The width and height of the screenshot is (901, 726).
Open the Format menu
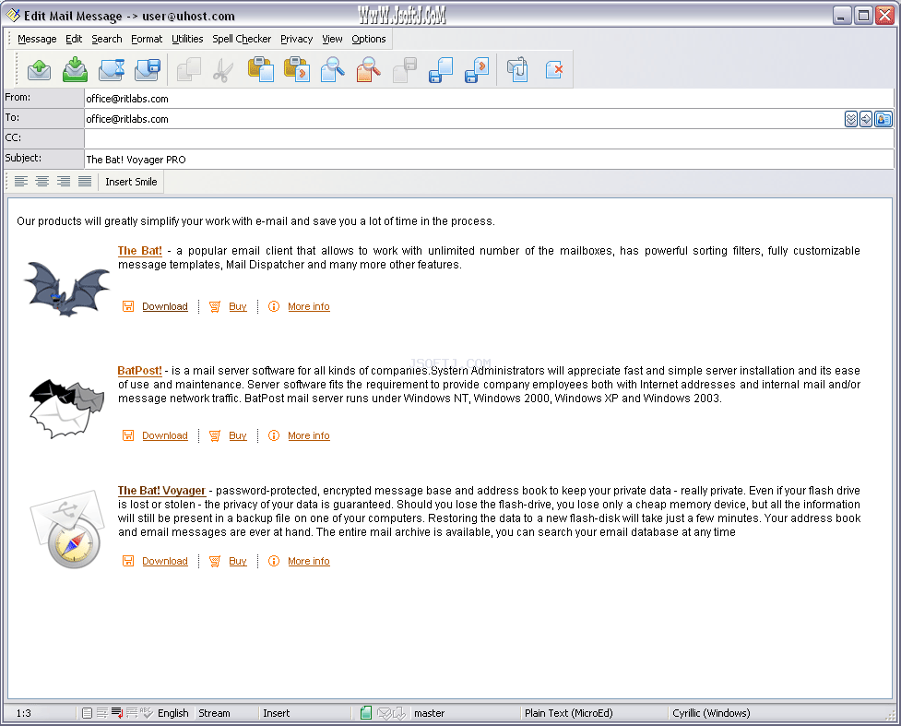point(147,39)
